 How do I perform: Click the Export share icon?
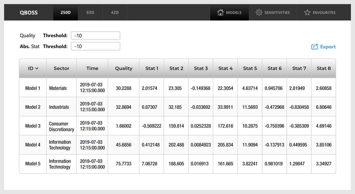click(x=315, y=47)
